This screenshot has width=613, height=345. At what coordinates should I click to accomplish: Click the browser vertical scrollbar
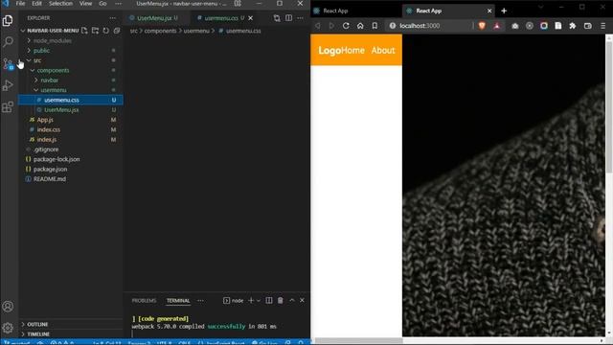pyautogui.click(x=609, y=105)
